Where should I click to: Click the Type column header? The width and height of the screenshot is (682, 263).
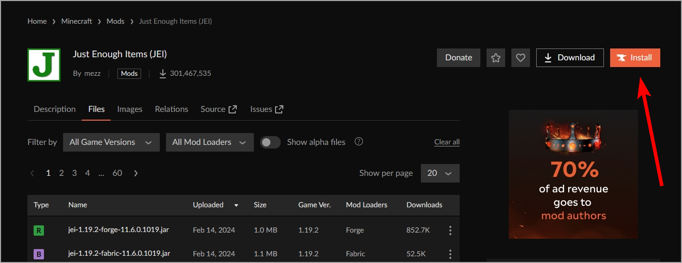tap(41, 205)
